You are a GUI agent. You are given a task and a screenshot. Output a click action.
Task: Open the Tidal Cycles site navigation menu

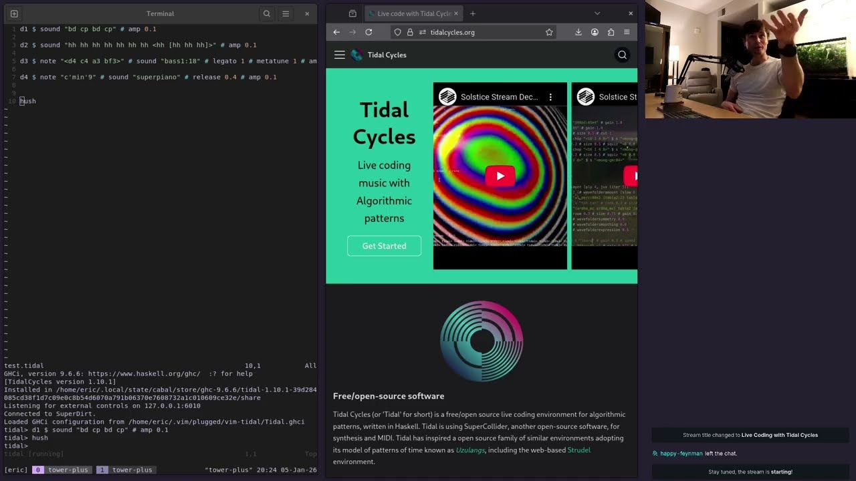[340, 55]
